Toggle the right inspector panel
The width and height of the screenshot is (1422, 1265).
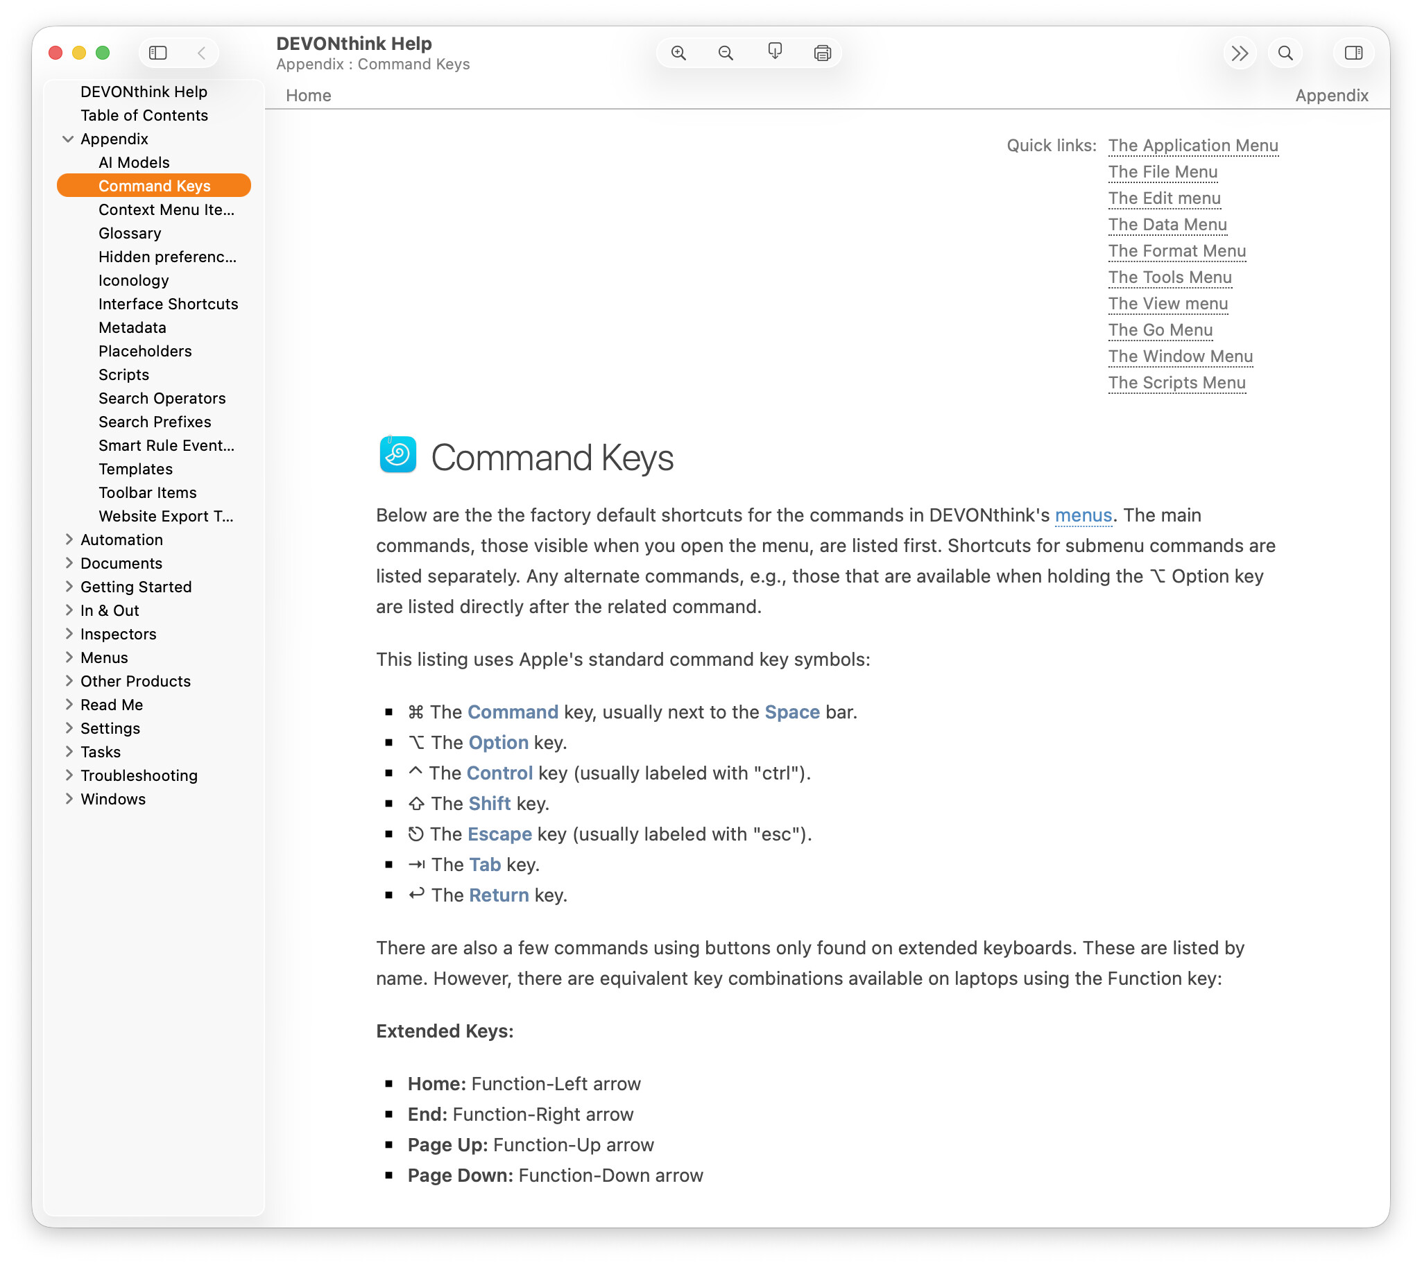pos(1353,53)
